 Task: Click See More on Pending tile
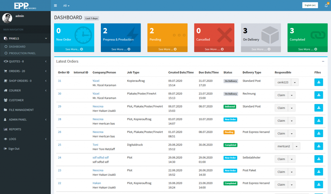[167, 49]
